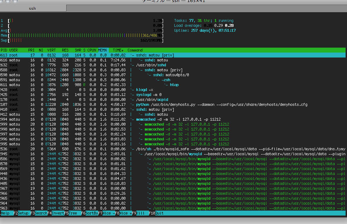
Task: Click TIME value 4:50.17 of python row
Action: coord(118,104)
